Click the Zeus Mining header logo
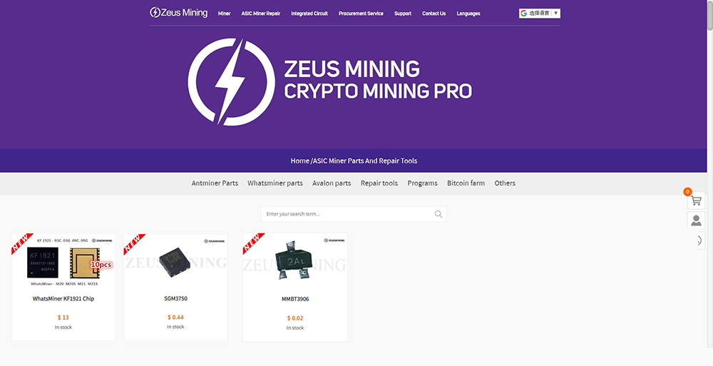This screenshot has width=713, height=366. 179,13
